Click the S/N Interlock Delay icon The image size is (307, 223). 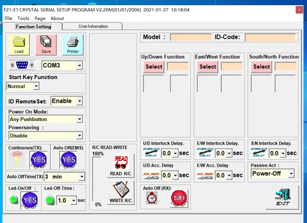259,152
